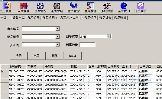Click the 出库 button

point(36,56)
